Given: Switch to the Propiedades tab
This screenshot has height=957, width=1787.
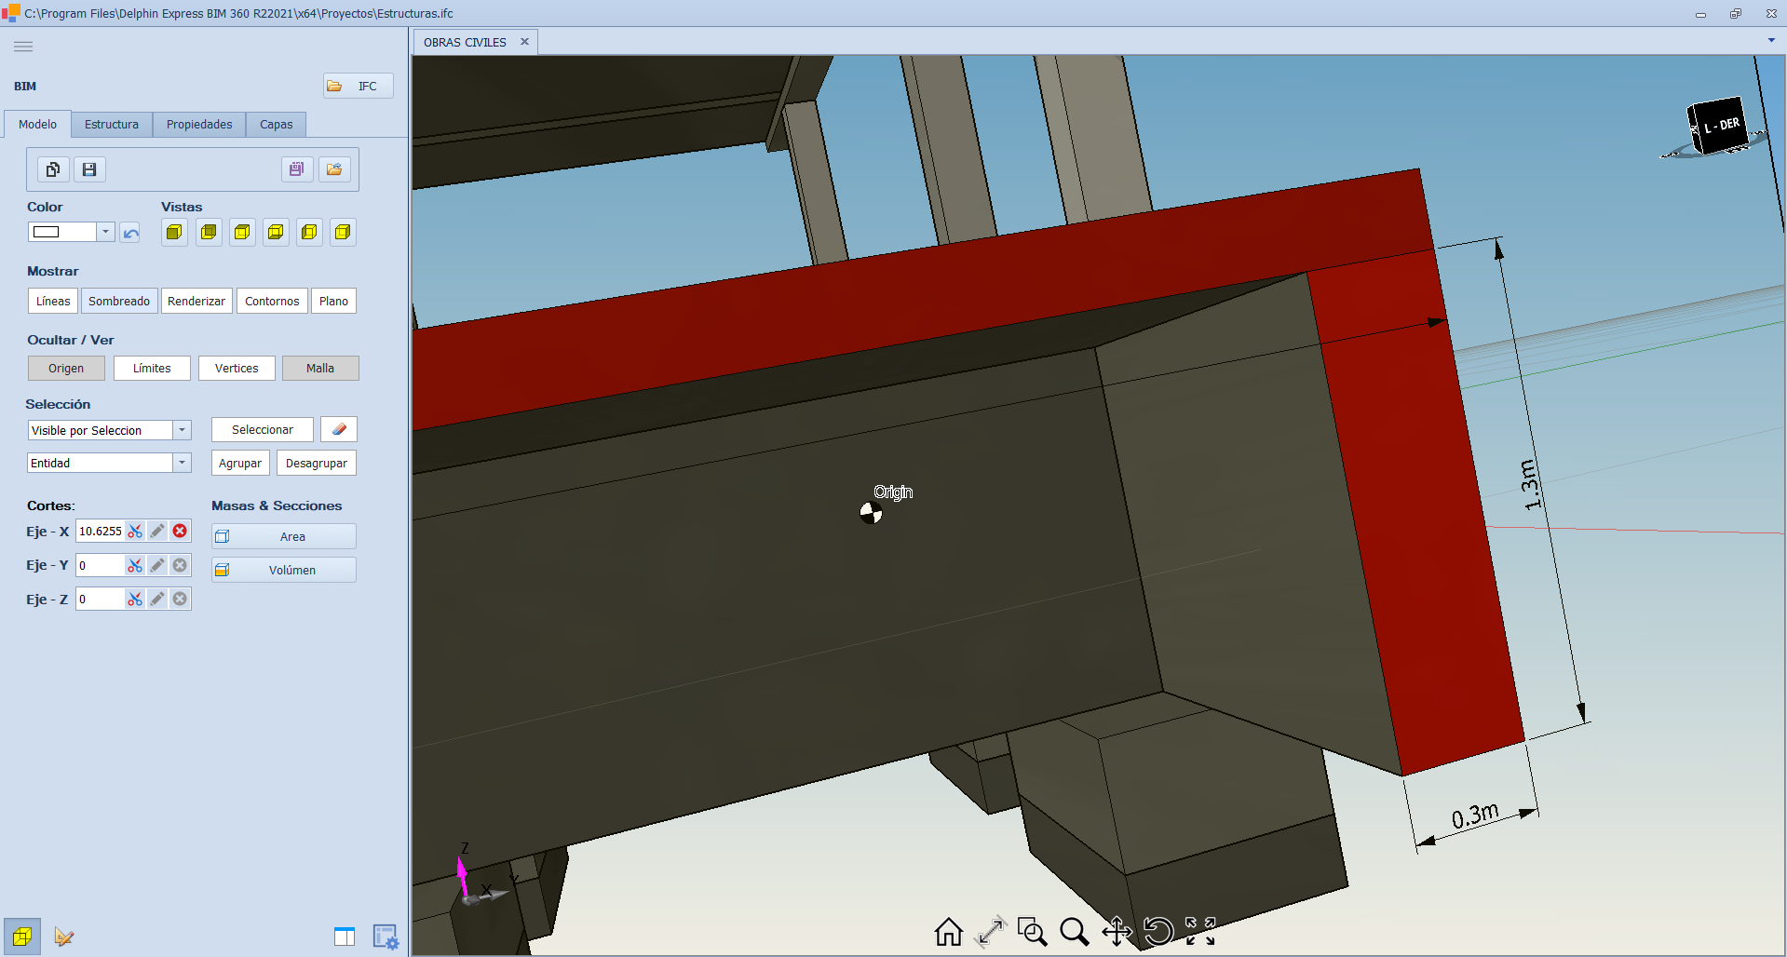Looking at the screenshot, I should pyautogui.click(x=199, y=125).
